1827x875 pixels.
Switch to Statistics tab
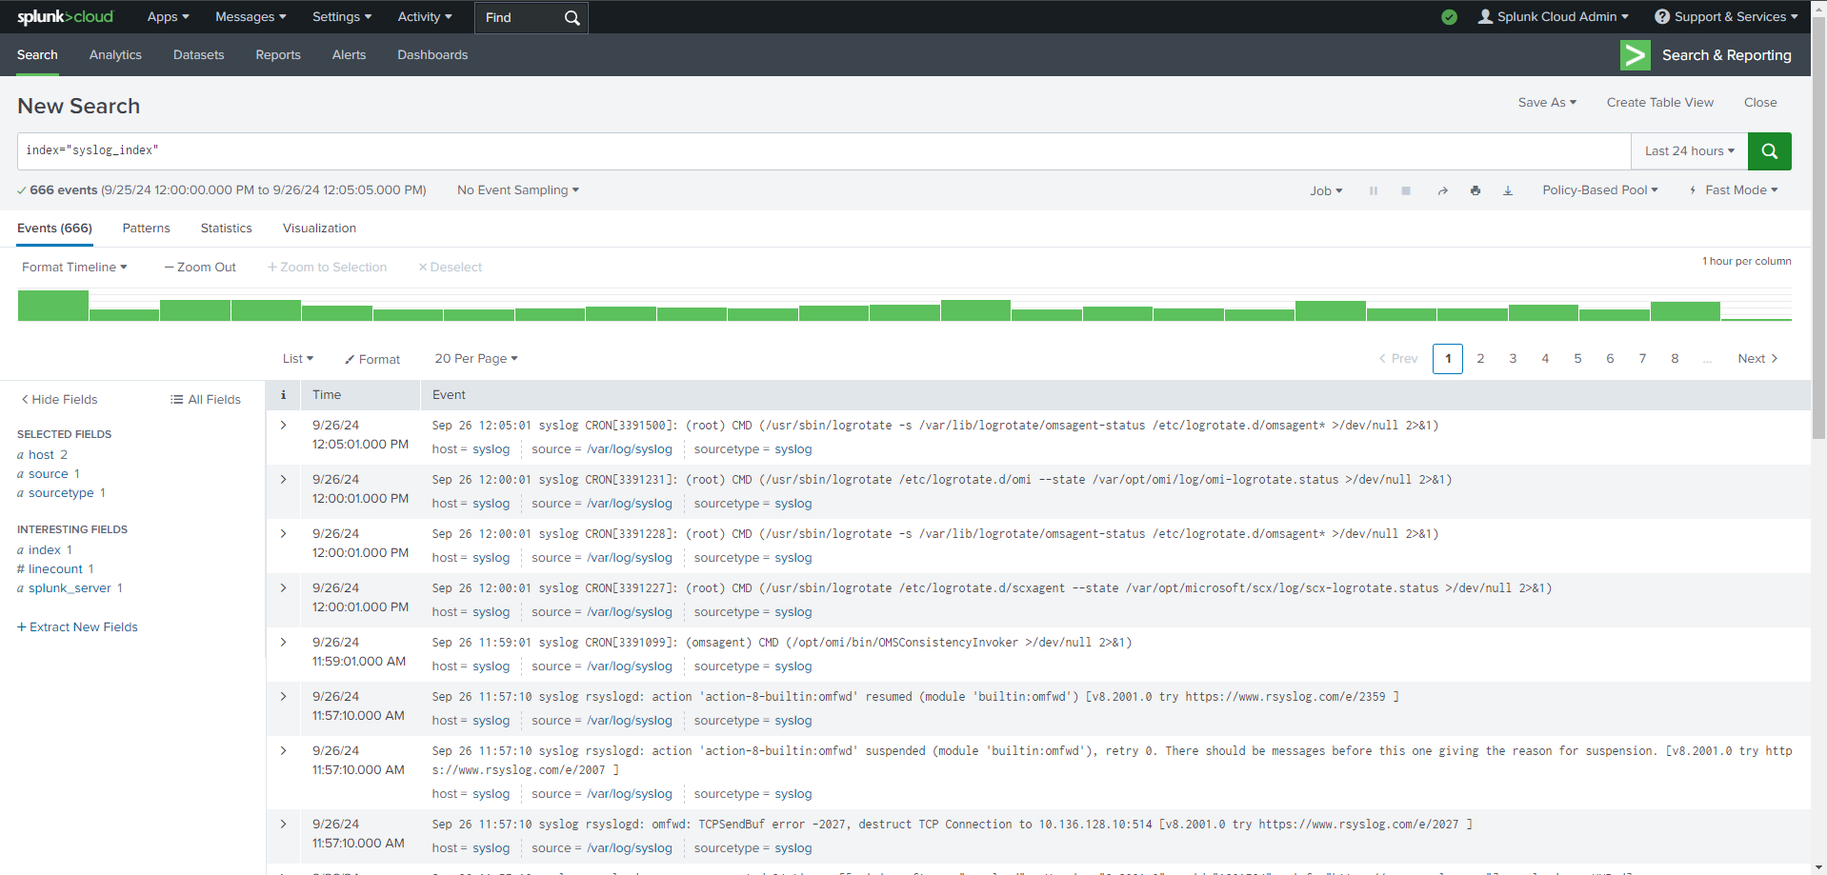tap(226, 228)
